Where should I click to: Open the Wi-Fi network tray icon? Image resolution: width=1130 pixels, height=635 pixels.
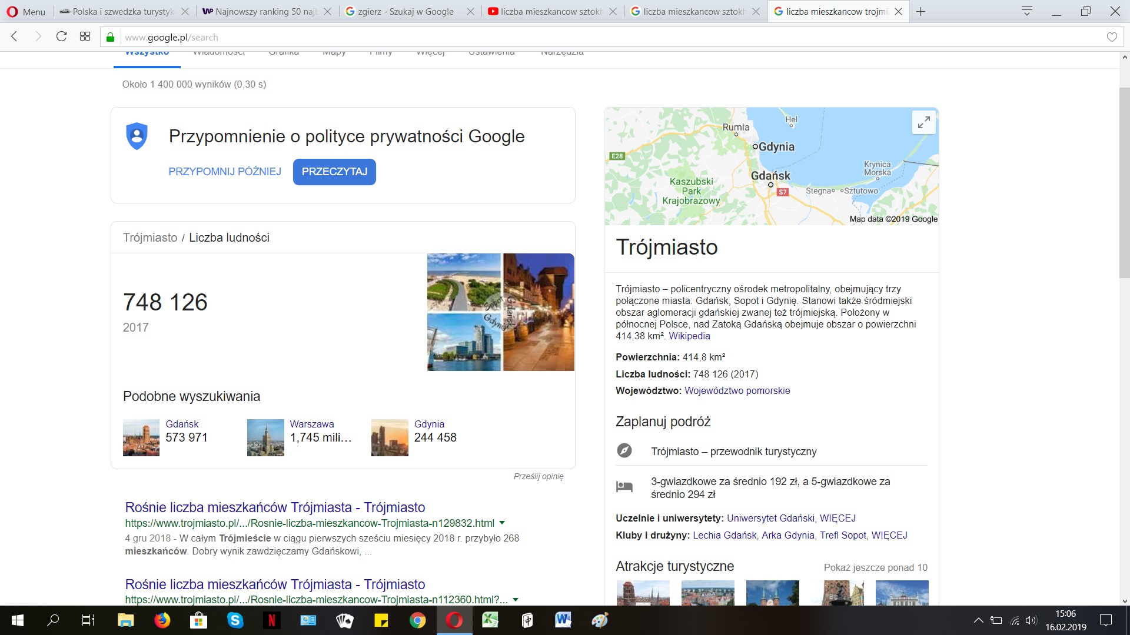1014,620
